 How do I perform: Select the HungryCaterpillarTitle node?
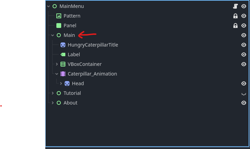click(x=93, y=45)
